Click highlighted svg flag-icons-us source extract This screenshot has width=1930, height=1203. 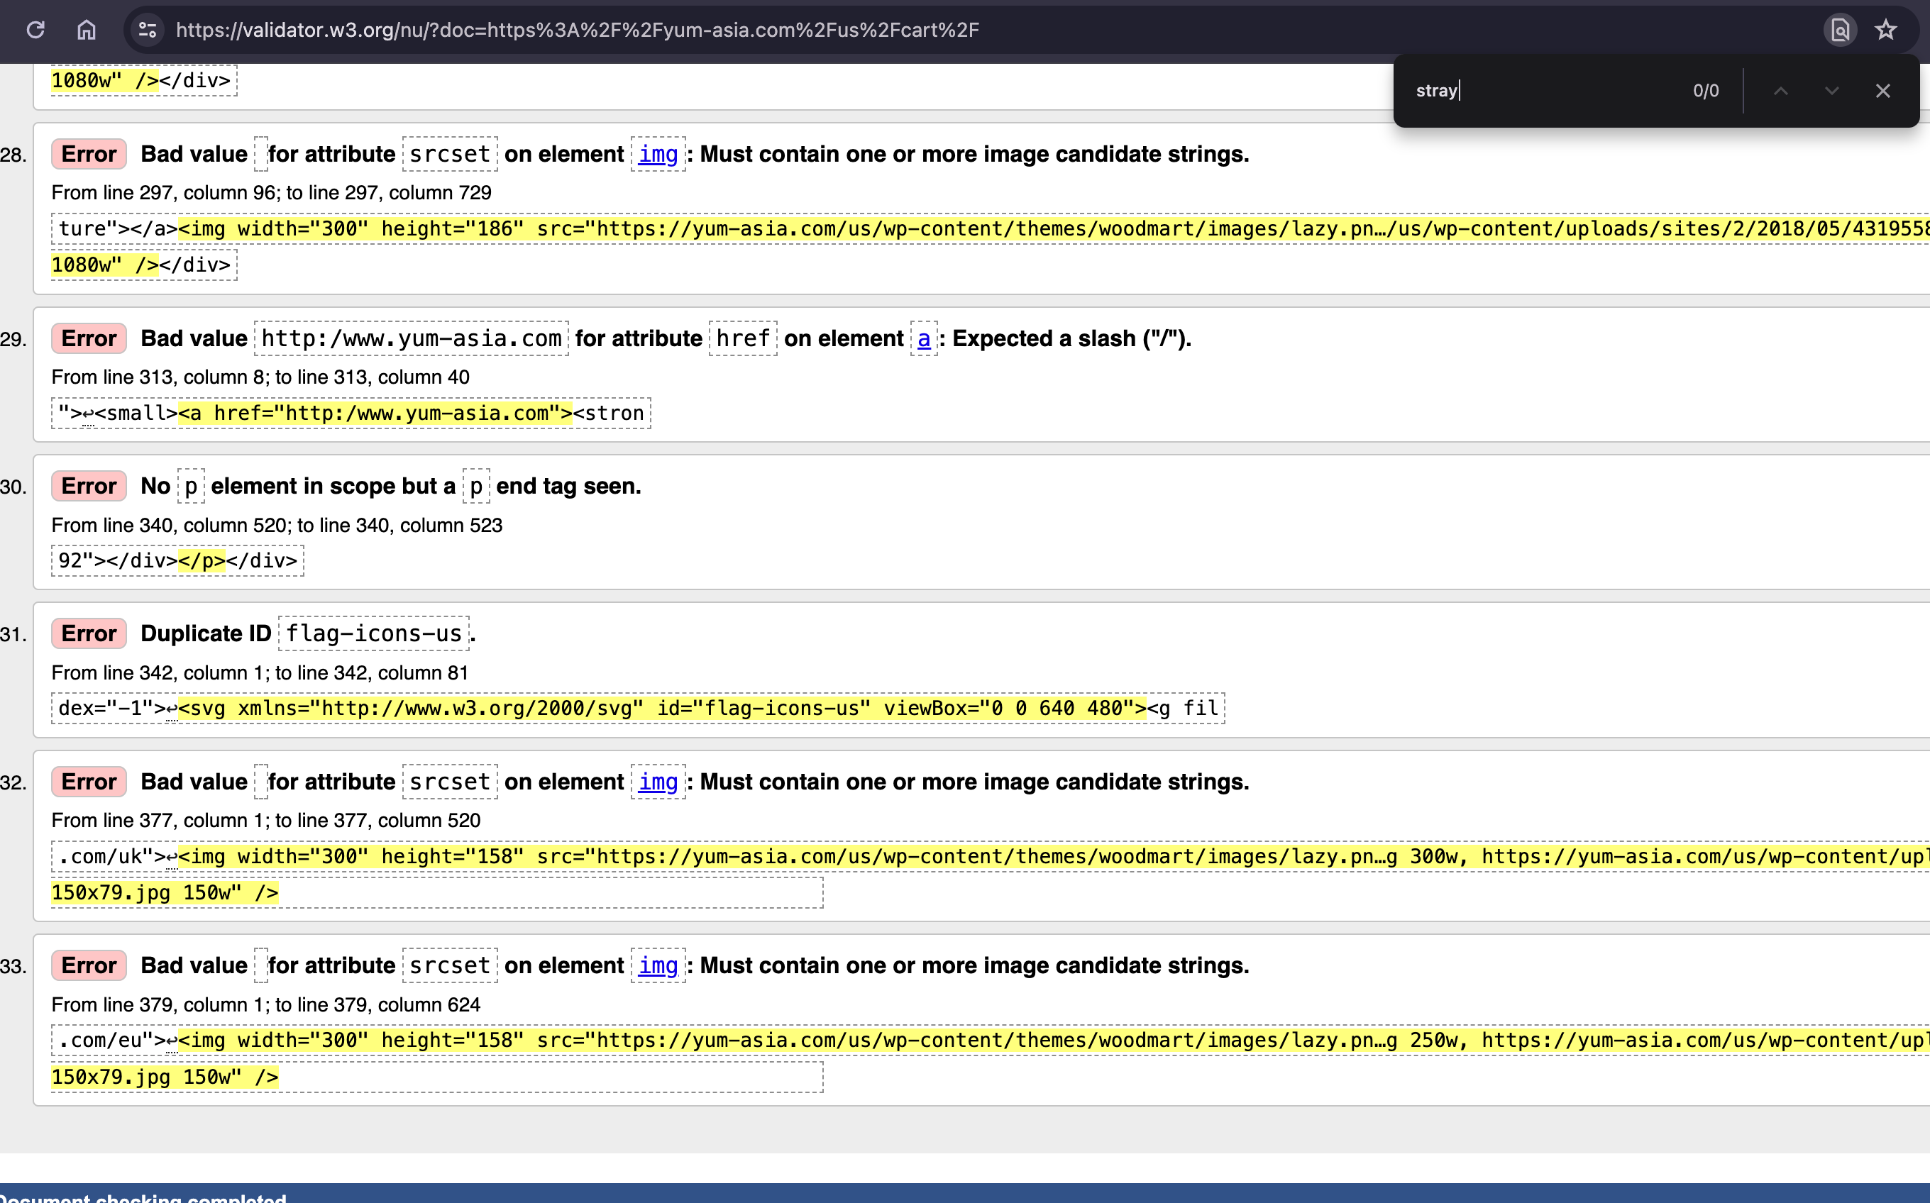pos(661,708)
